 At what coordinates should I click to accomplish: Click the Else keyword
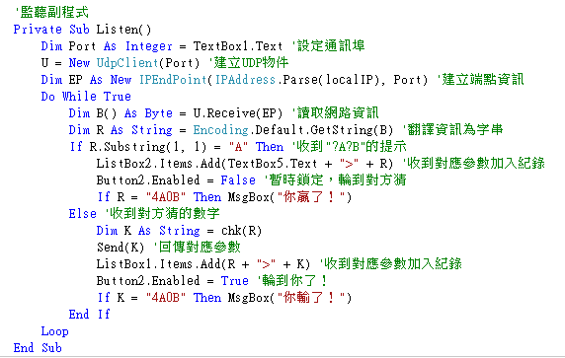pyautogui.click(x=83, y=214)
